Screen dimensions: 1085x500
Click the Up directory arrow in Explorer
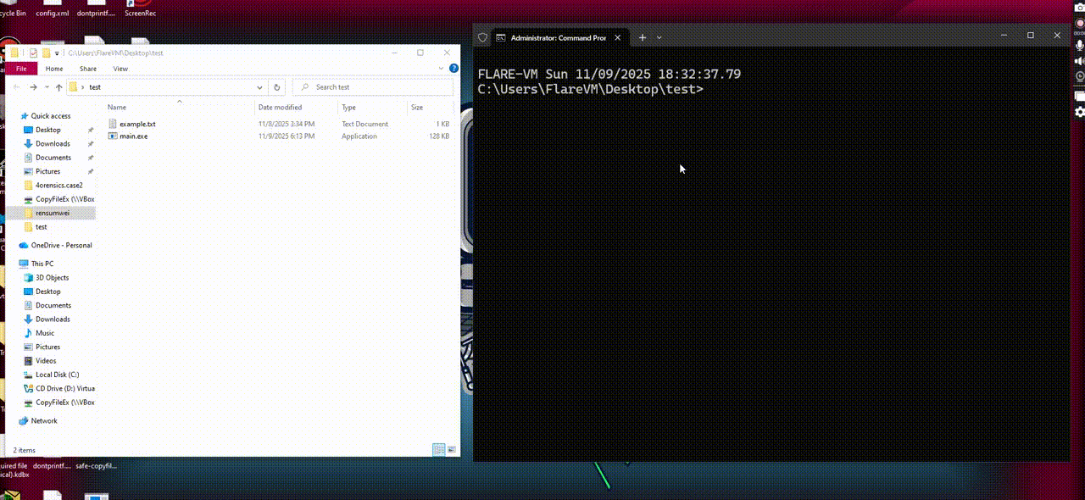(x=58, y=87)
